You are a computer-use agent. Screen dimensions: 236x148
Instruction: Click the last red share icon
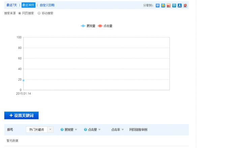[x=185, y=5]
